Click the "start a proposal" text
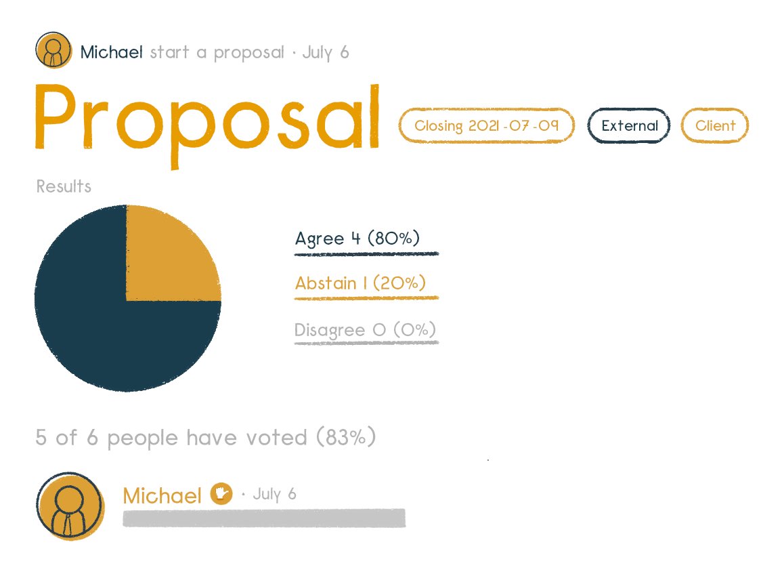The image size is (784, 576). tap(217, 52)
